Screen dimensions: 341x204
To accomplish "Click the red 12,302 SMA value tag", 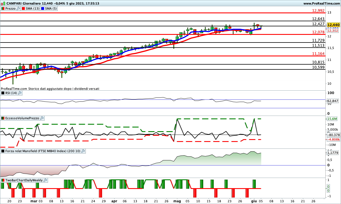I will pyautogui.click(x=333, y=31).
